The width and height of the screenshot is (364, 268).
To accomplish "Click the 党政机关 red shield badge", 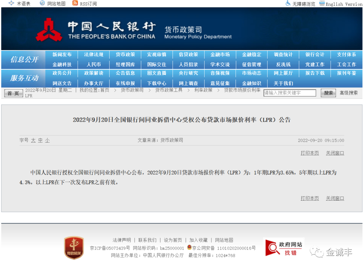I will (x=74, y=248).
